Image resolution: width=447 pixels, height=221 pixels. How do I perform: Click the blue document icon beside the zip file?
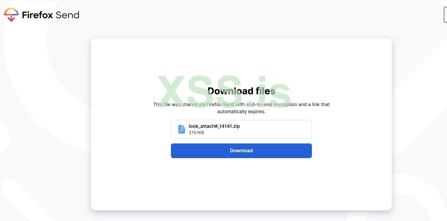point(182,129)
